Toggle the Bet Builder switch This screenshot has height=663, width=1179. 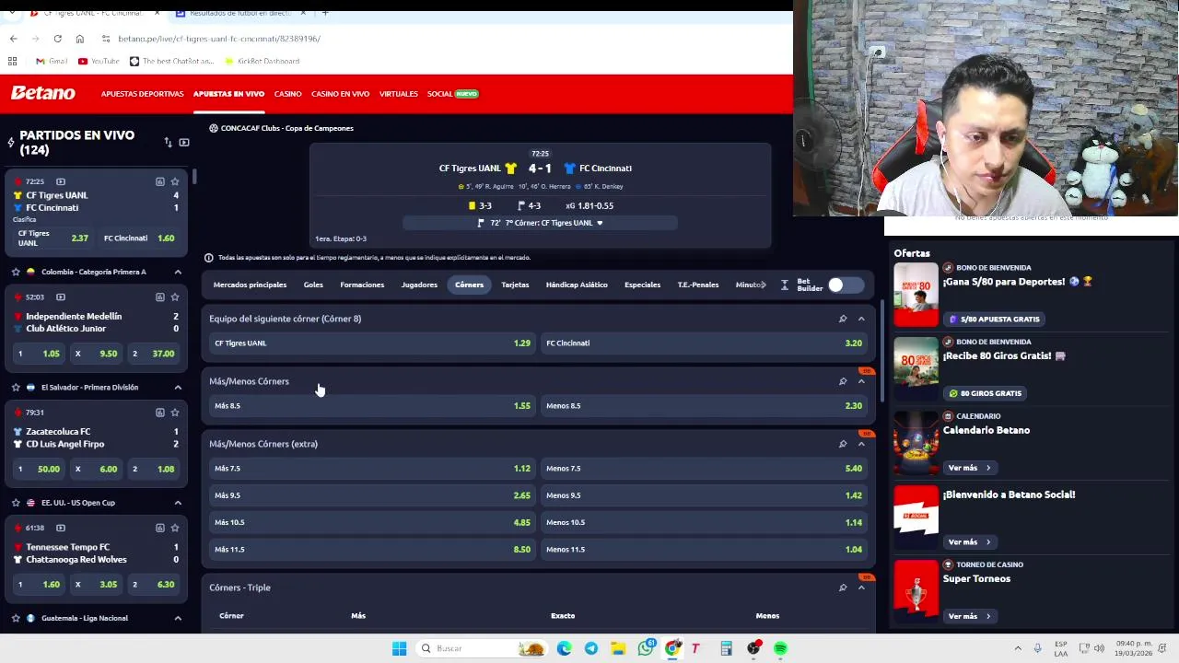(846, 285)
